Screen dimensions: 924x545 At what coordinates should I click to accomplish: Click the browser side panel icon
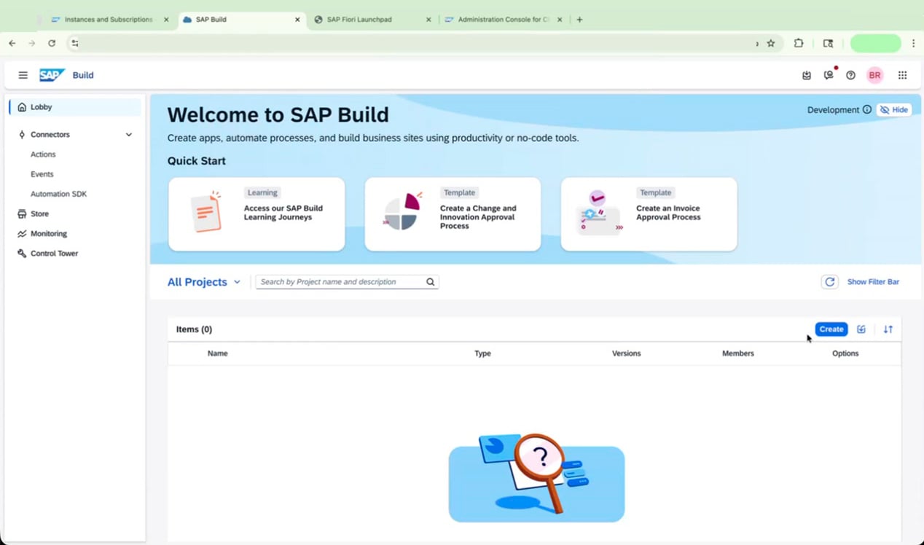pyautogui.click(x=828, y=43)
